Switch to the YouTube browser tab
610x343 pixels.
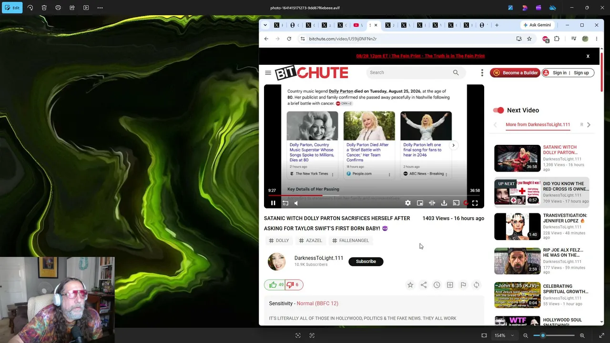point(356,25)
